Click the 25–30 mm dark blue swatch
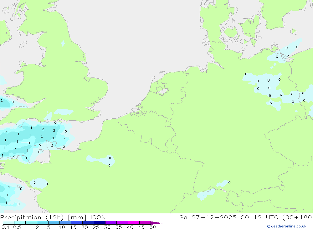Viewport: 313px width, 229px height. (x=100, y=223)
